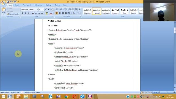Apply the Subtitle style

(134, 11)
